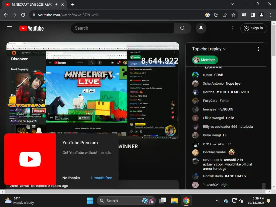The image size is (276, 207).
Task: Click the green Member chip in chat
Action: (x=205, y=60)
